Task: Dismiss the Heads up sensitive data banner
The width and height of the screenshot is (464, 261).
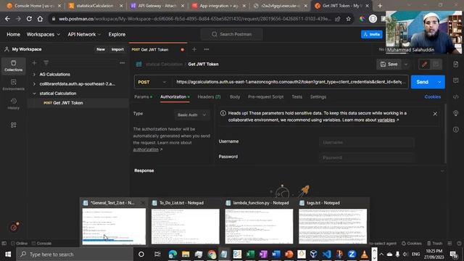Action: 435,114
